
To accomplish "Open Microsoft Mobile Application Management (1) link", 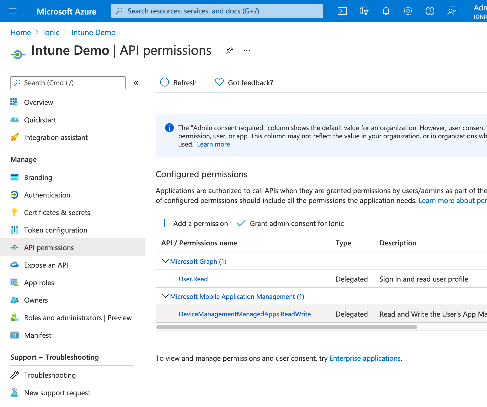I will (x=237, y=297).
